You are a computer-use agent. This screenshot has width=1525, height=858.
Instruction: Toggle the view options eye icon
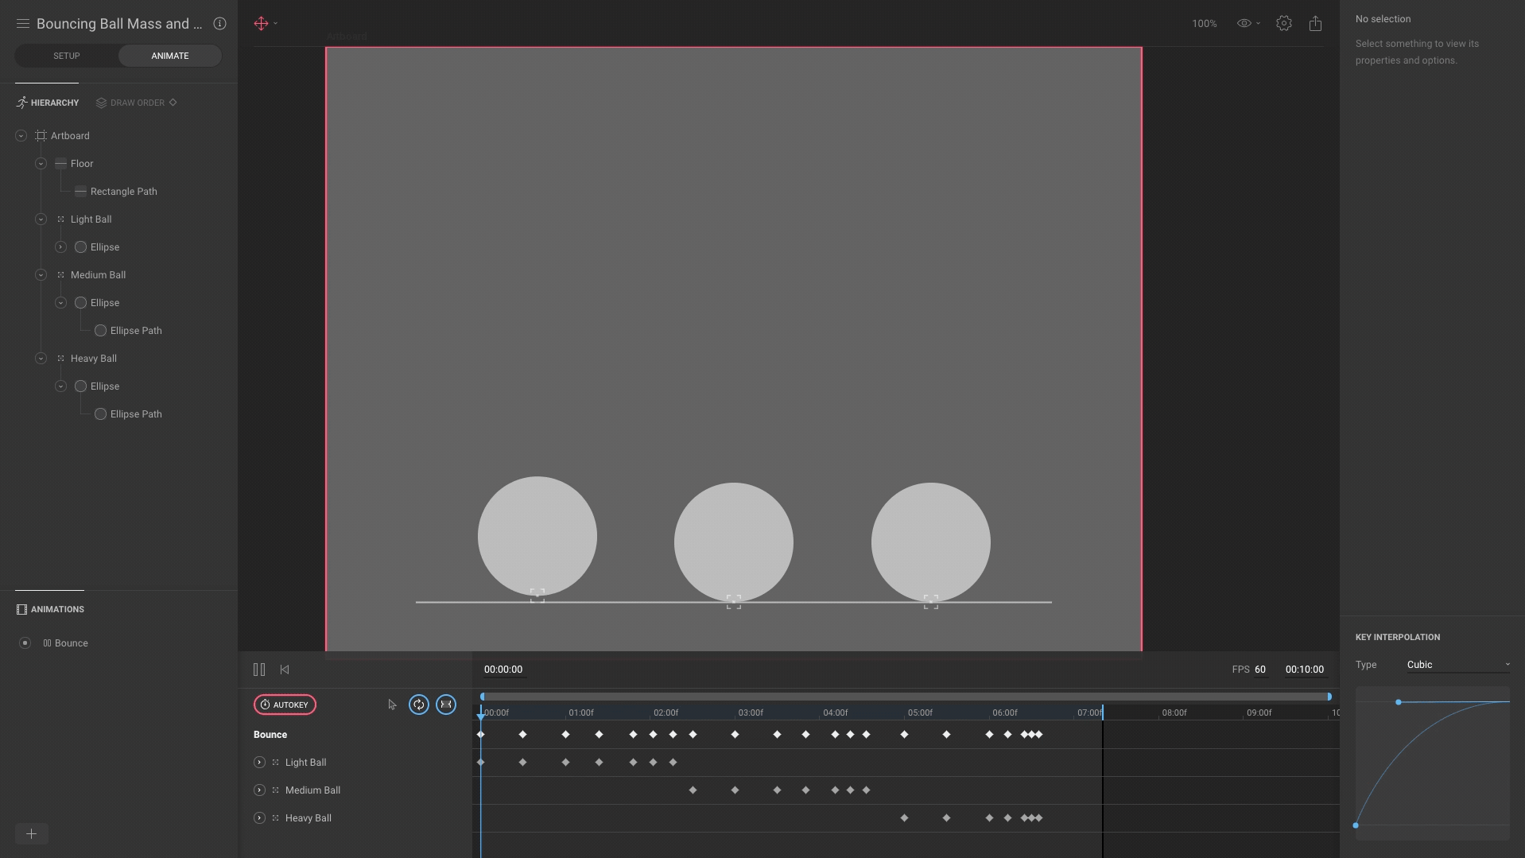[x=1244, y=24]
